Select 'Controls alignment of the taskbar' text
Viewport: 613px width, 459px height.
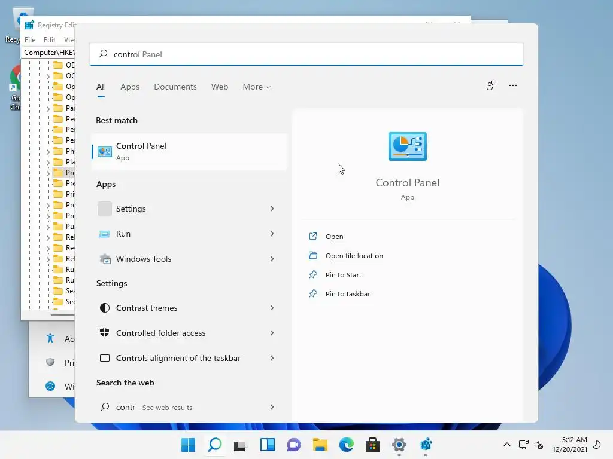(178, 359)
